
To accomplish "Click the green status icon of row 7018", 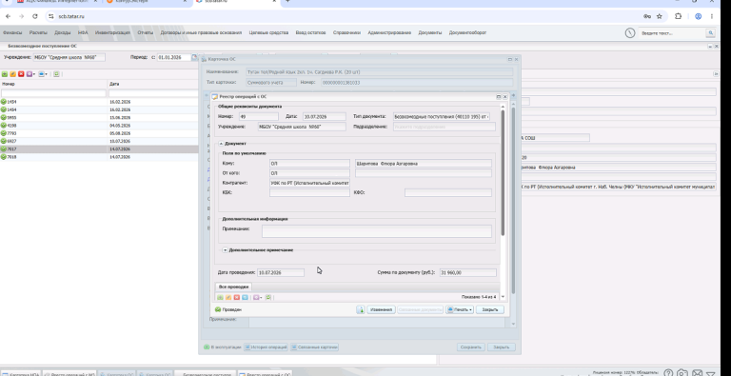I will (3, 157).
